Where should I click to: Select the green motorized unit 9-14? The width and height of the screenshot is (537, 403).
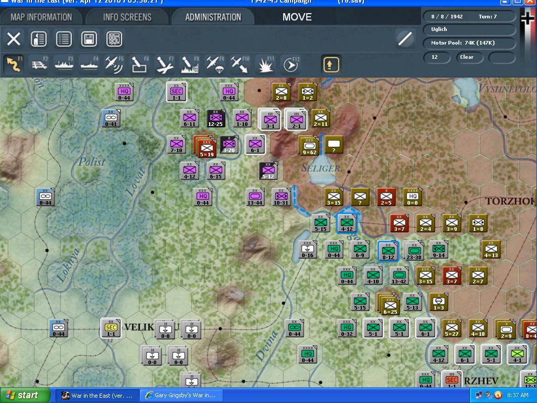tap(439, 249)
